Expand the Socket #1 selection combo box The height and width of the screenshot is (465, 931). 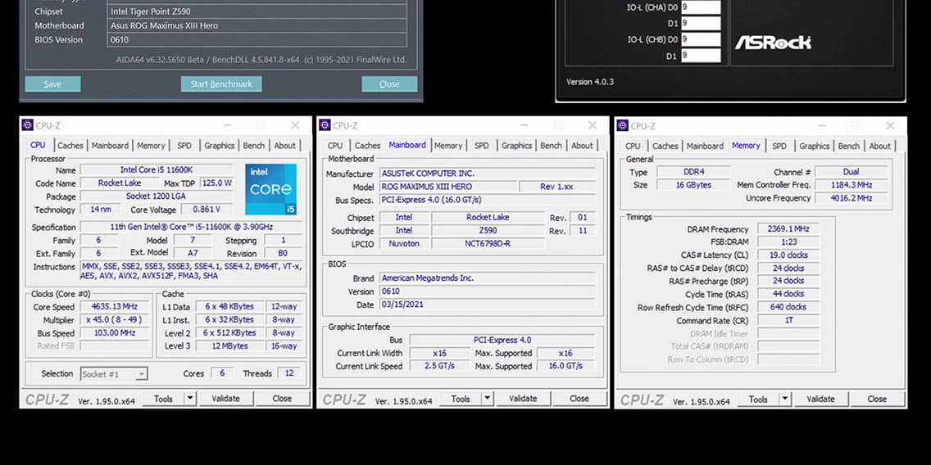click(114, 373)
